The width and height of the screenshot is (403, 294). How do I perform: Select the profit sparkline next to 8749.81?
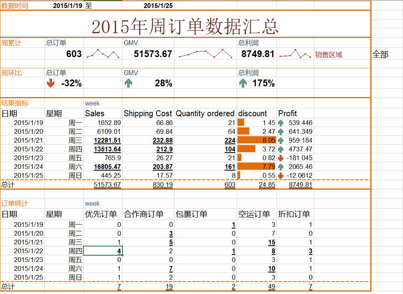click(295, 54)
